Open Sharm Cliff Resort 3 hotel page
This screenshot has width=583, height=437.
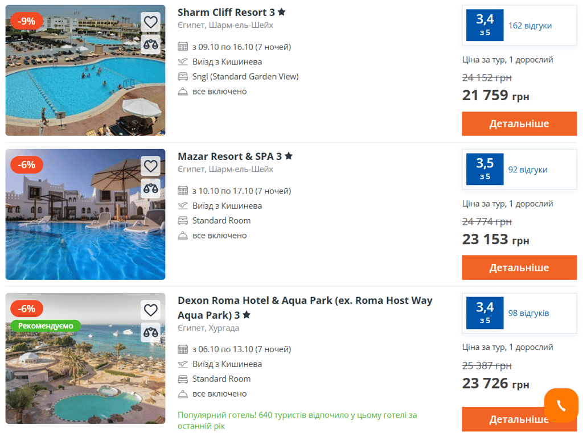point(228,11)
